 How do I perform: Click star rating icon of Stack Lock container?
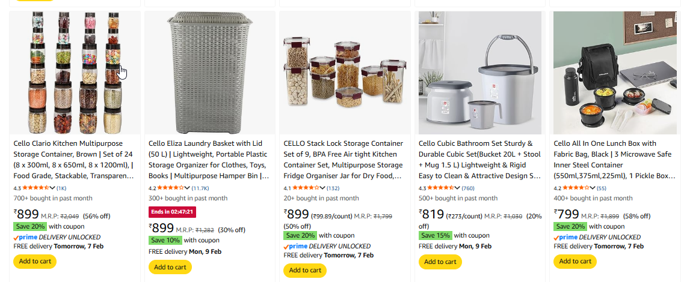(306, 188)
